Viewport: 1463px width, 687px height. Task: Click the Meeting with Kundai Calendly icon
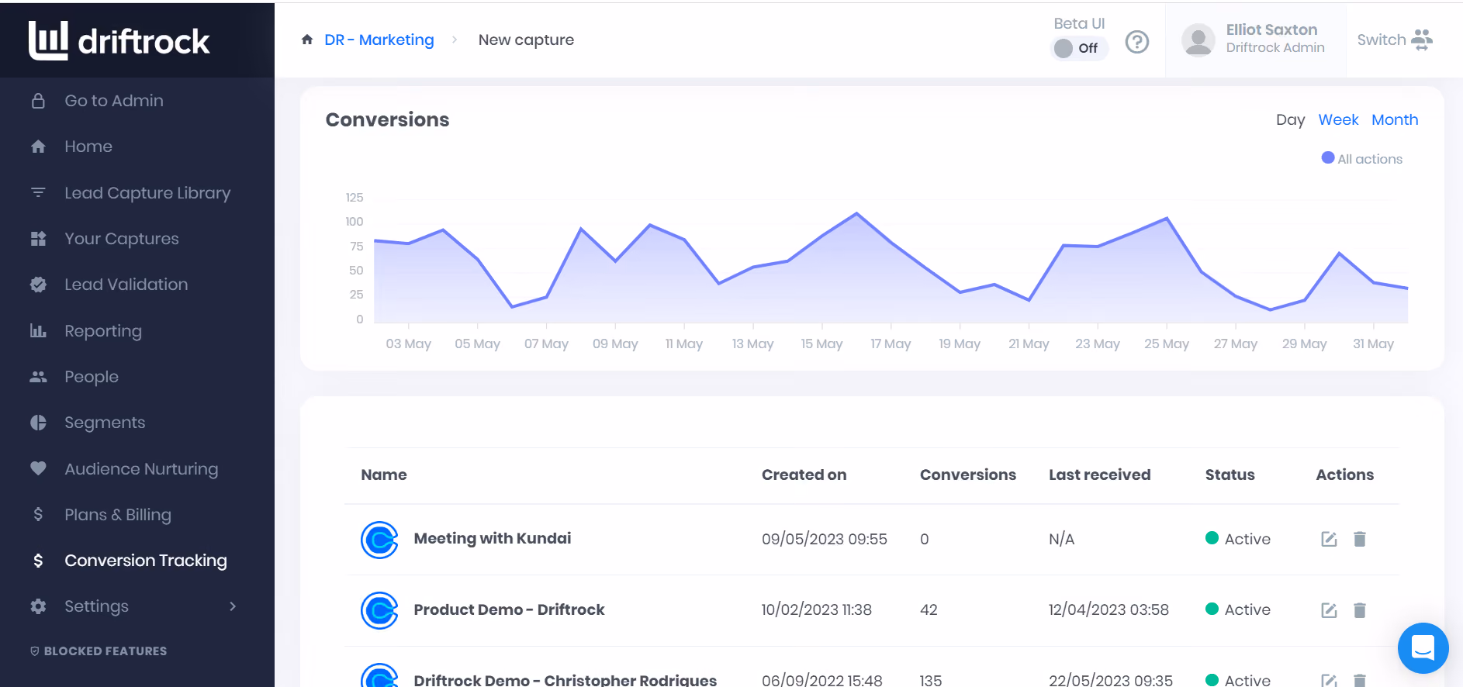(x=379, y=540)
